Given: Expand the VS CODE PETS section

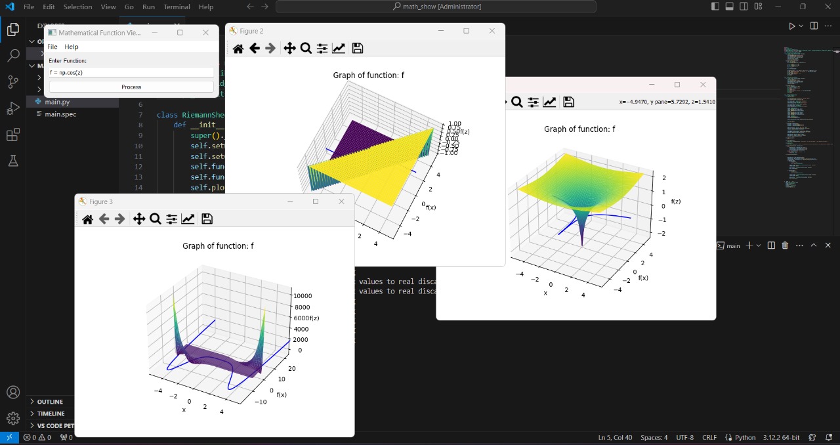Looking at the screenshot, I should tap(52, 425).
